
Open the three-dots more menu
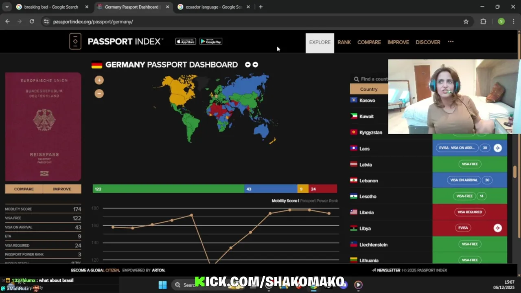tap(451, 42)
